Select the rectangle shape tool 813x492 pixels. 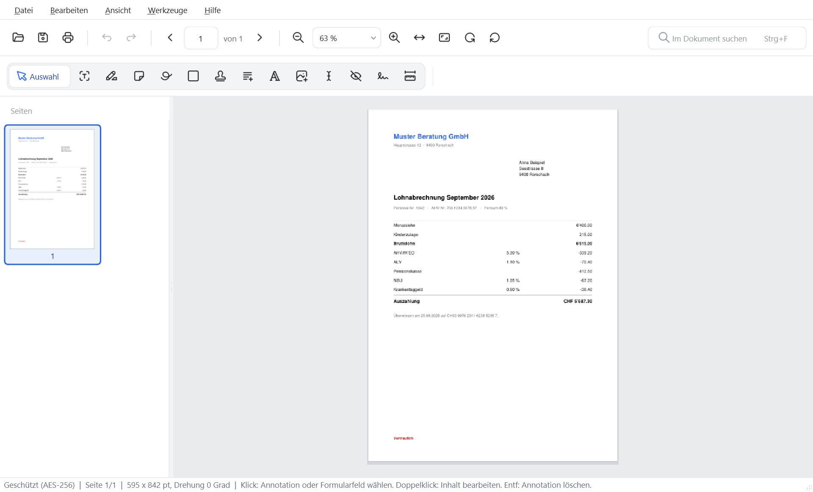[x=193, y=76]
